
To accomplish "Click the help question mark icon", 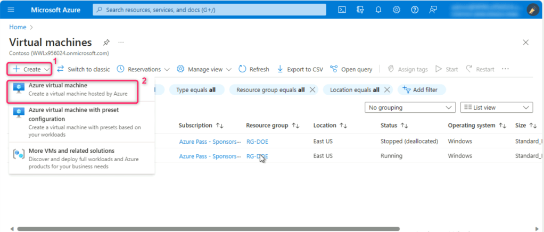I will tap(415, 10).
